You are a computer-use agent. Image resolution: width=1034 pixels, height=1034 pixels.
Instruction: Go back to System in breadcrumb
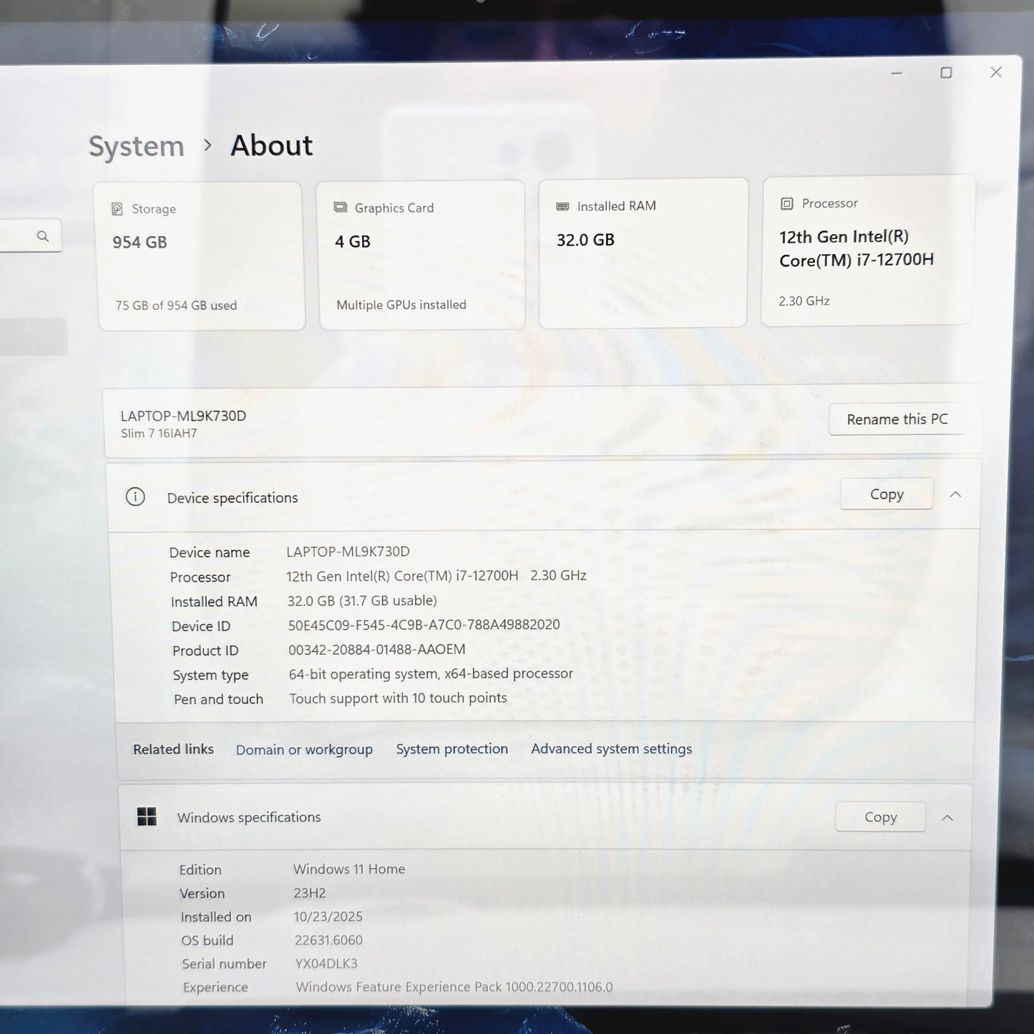coord(136,146)
